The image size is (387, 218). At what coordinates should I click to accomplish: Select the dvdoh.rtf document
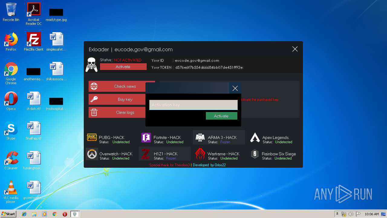click(x=34, y=101)
